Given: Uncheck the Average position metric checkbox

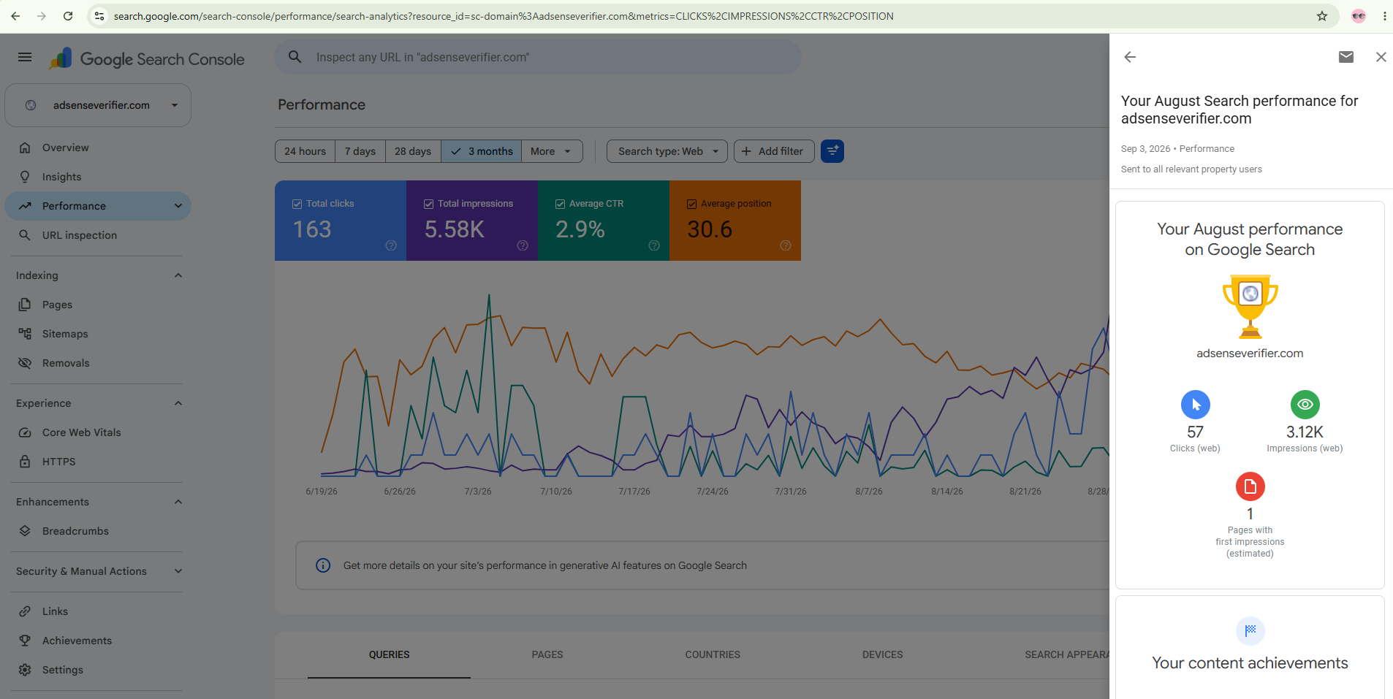Looking at the screenshot, I should point(692,204).
